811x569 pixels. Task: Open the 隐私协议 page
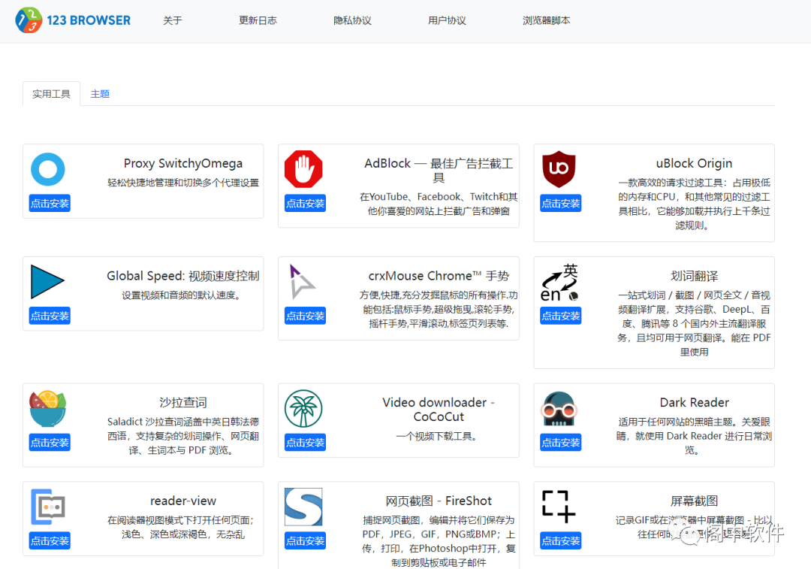(352, 20)
